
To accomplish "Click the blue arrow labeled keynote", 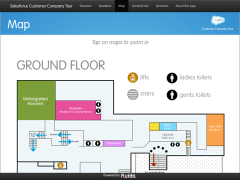I will click(x=64, y=134).
